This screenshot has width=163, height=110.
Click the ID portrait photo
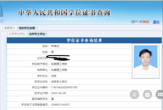coord(145,61)
